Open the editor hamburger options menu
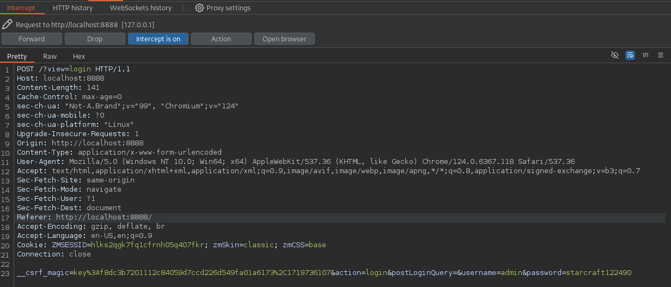The width and height of the screenshot is (671, 287). (x=661, y=56)
